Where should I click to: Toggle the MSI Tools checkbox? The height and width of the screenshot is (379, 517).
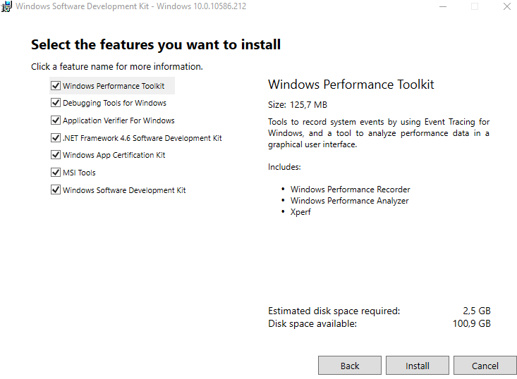(x=56, y=172)
